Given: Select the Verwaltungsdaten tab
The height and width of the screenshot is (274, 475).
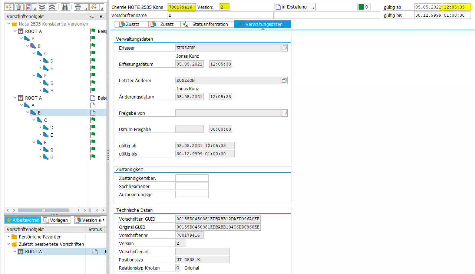Looking at the screenshot, I should (263, 24).
